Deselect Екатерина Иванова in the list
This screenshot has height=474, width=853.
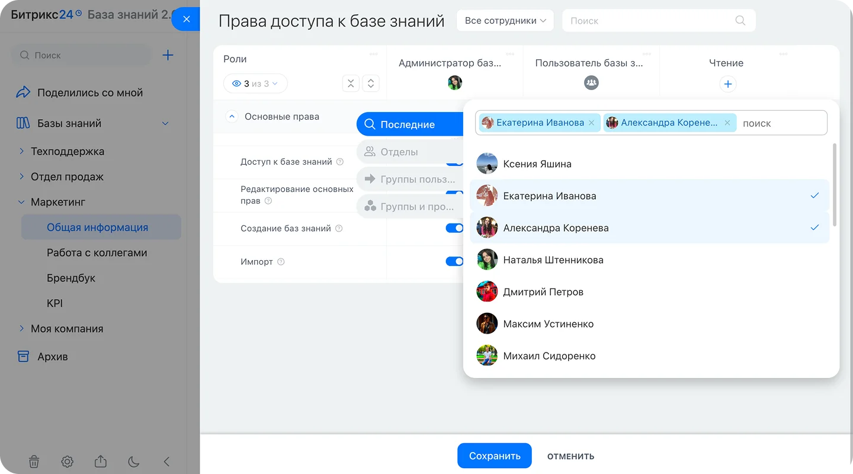(x=649, y=196)
